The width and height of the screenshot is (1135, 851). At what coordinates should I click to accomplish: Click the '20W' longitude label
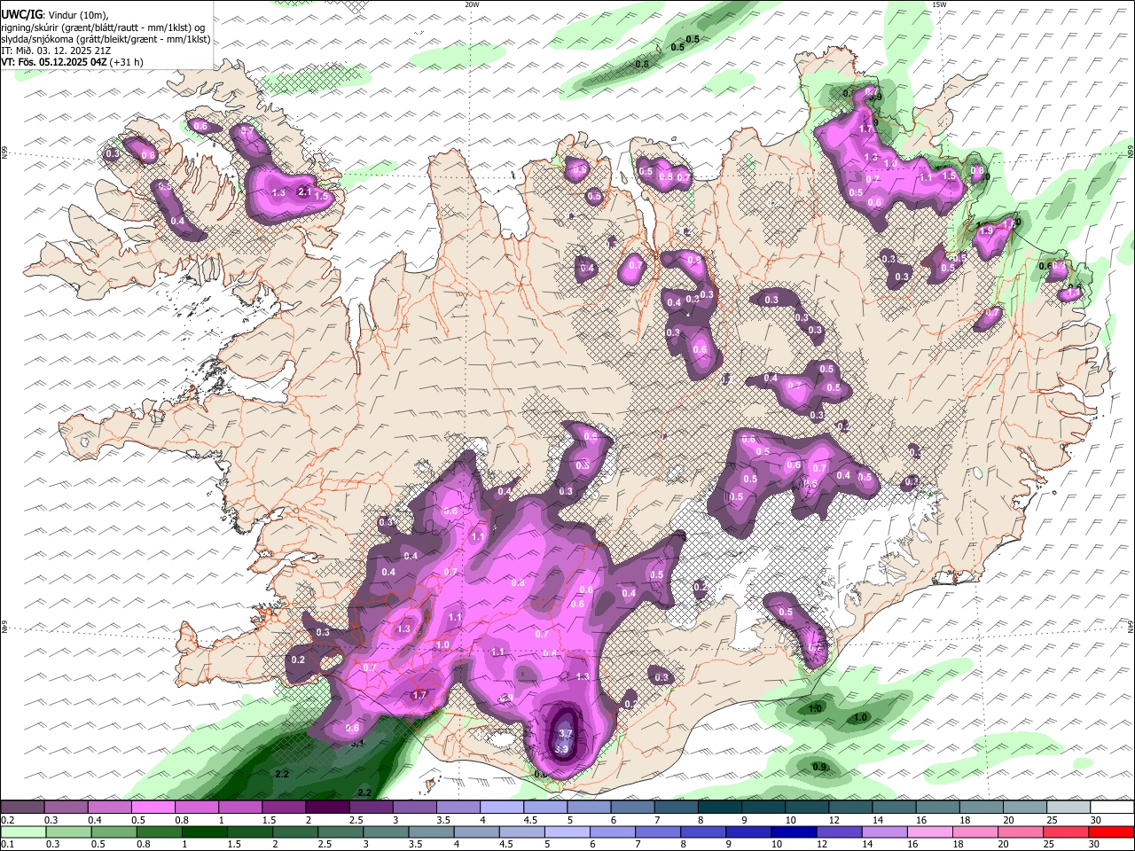click(x=472, y=4)
